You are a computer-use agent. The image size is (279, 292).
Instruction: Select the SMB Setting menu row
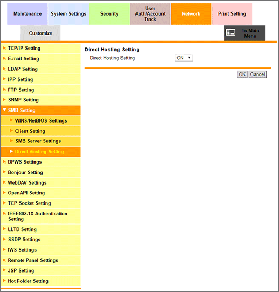41,110
